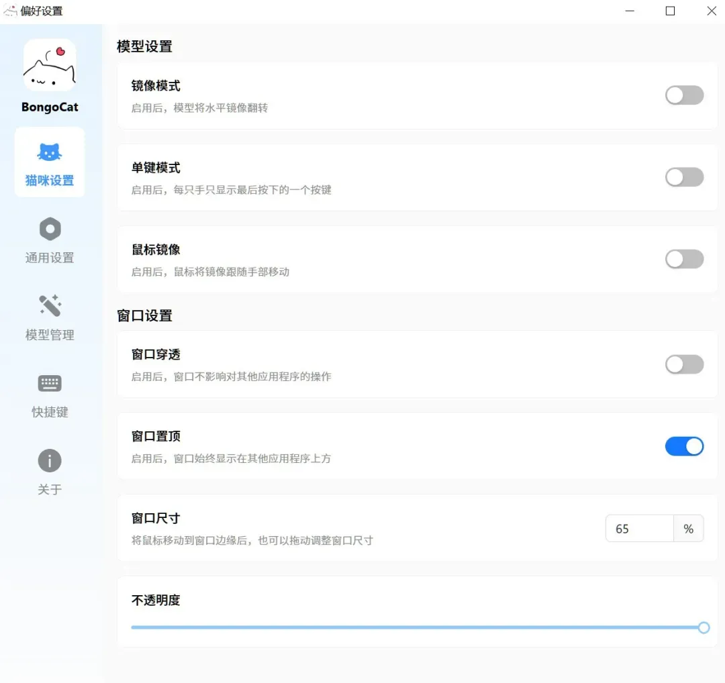Enable the 镜像模式 toggle
Image resolution: width=725 pixels, height=683 pixels.
click(x=684, y=95)
